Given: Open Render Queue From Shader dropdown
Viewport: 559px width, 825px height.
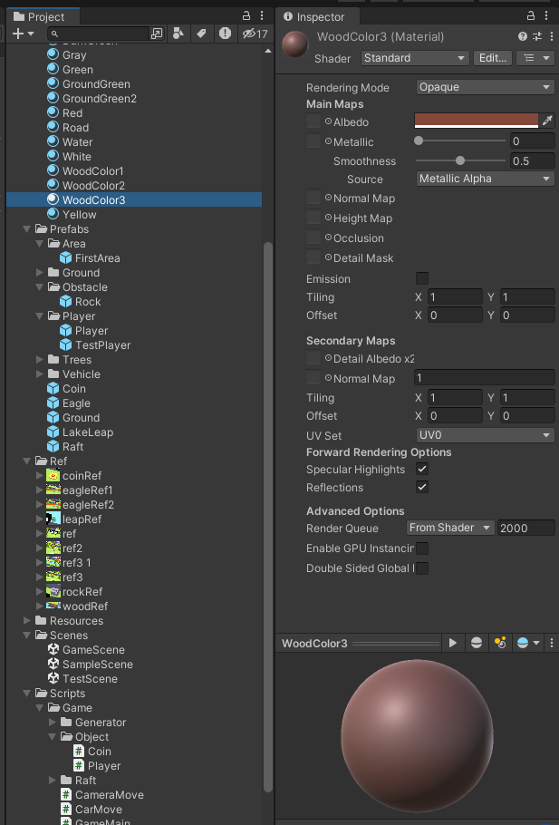Looking at the screenshot, I should (450, 528).
